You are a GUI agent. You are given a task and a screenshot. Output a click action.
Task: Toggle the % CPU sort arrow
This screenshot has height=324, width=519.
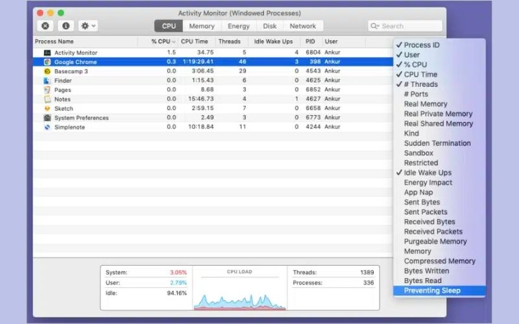coord(174,41)
